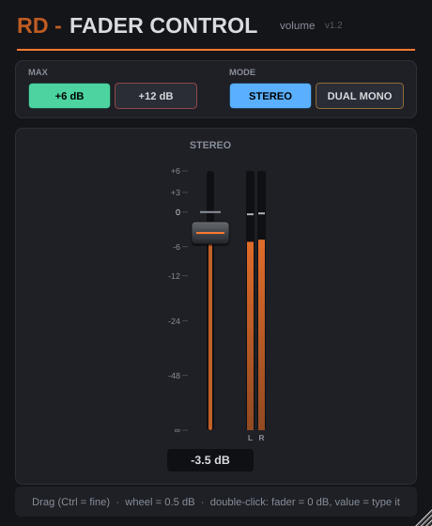Click the right channel R meter

[x=262, y=301]
